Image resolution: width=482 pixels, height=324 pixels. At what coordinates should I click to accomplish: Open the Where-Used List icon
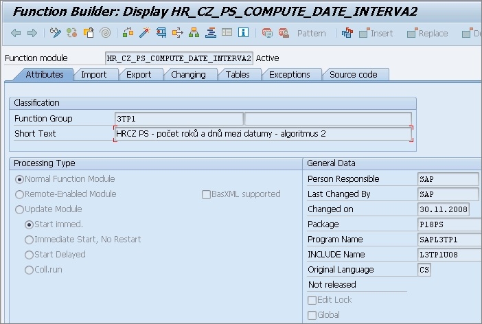(x=178, y=33)
